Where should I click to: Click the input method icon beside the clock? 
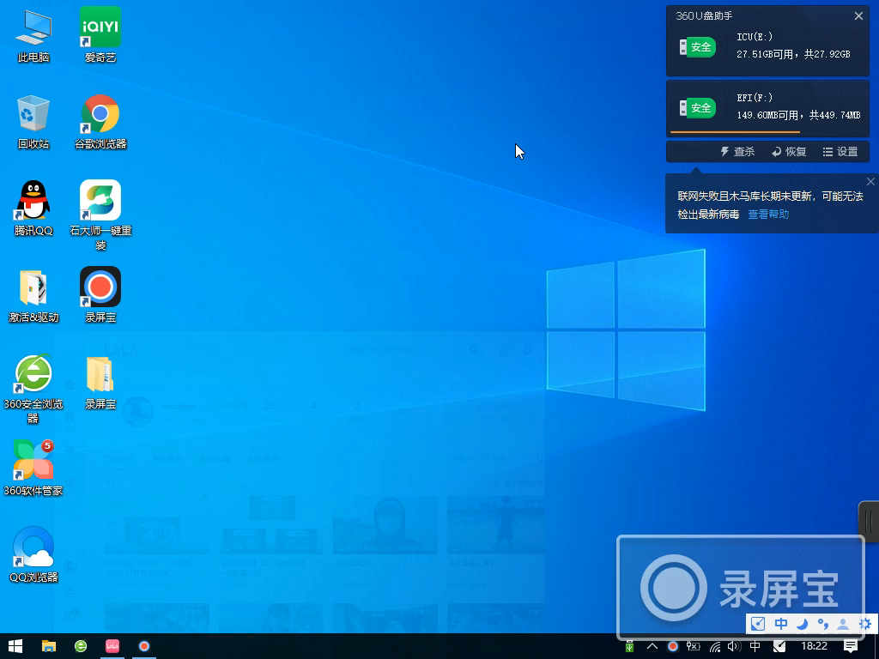click(779, 646)
